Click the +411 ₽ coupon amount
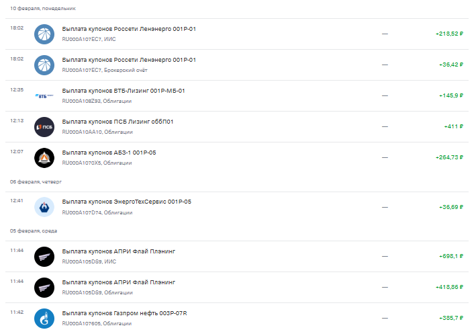Image resolution: width=476 pixels, height=332 pixels. (x=454, y=126)
